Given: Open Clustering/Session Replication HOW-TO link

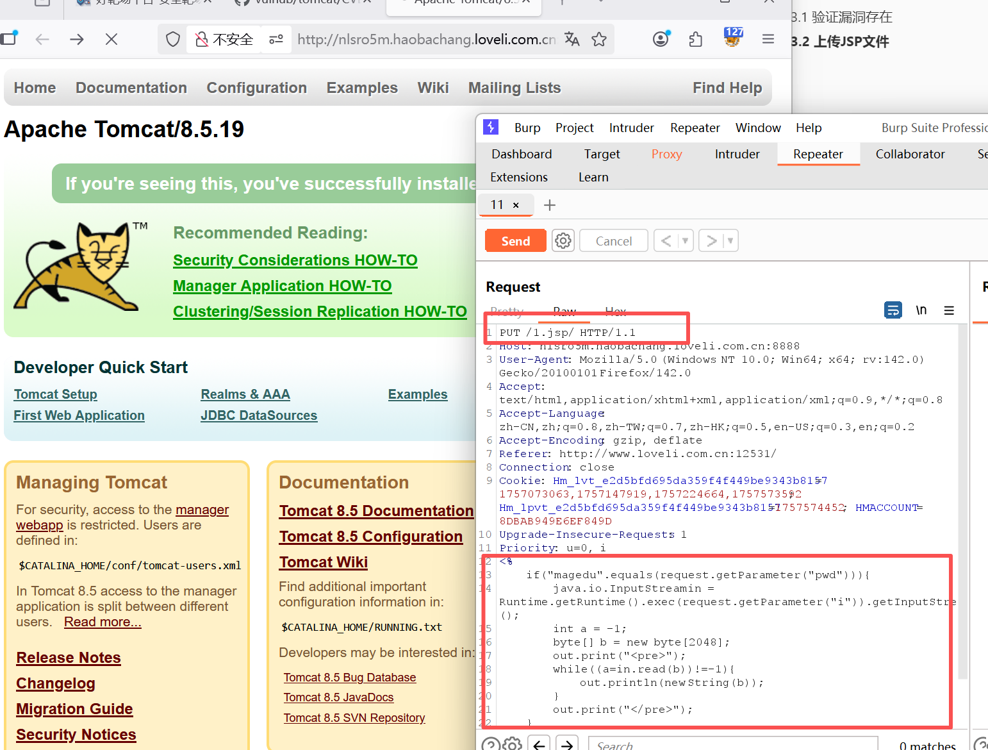Looking at the screenshot, I should [x=320, y=312].
